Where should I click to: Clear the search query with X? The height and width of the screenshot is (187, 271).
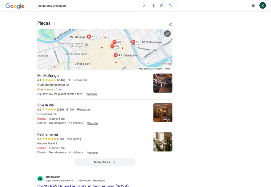pyautogui.click(x=144, y=6)
